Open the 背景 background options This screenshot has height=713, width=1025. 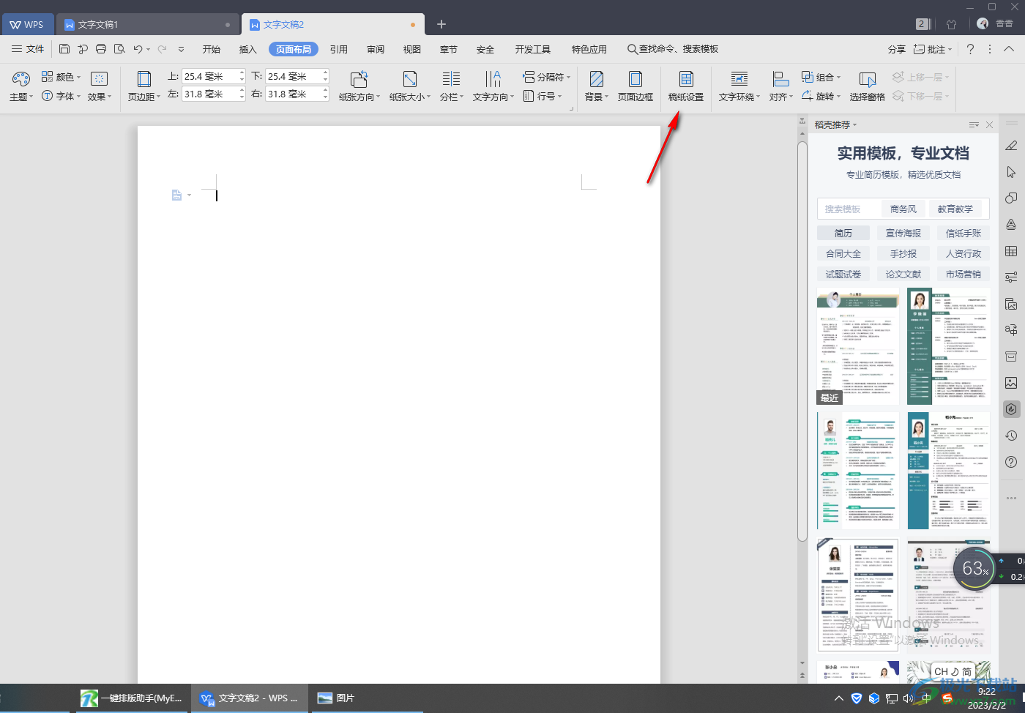(x=597, y=86)
